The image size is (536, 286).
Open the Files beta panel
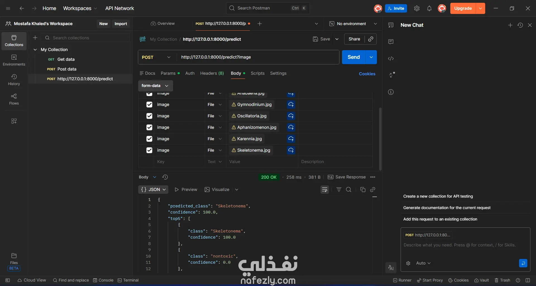(14, 262)
